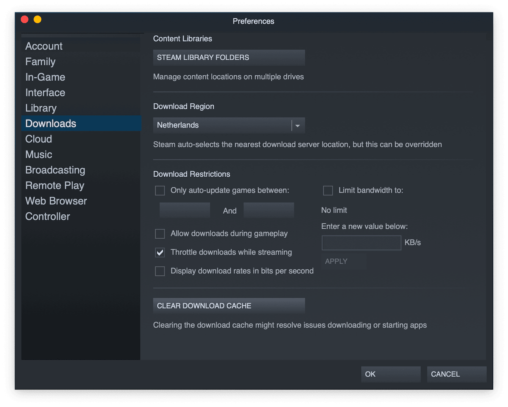The image size is (508, 407).
Task: Select the Library settings section
Action: point(41,108)
